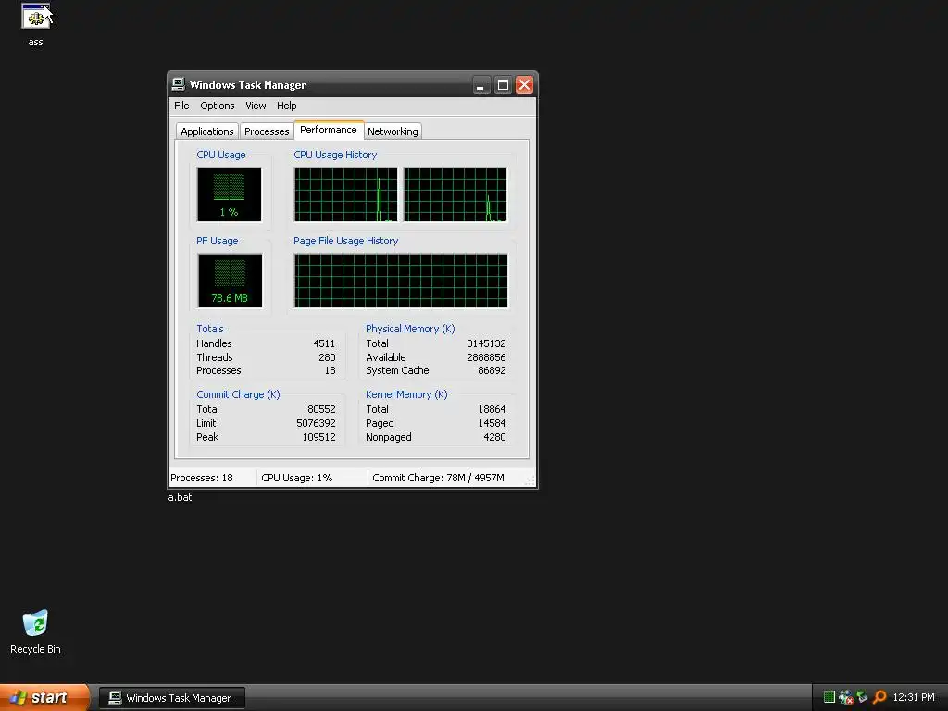Switch to the Applications tab
The image size is (948, 711).
[x=206, y=131]
